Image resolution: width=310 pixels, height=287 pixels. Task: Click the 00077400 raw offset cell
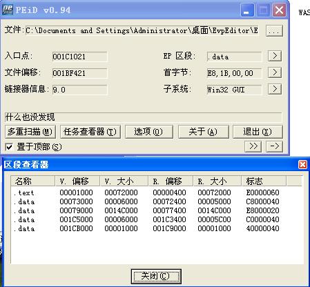click(169, 210)
